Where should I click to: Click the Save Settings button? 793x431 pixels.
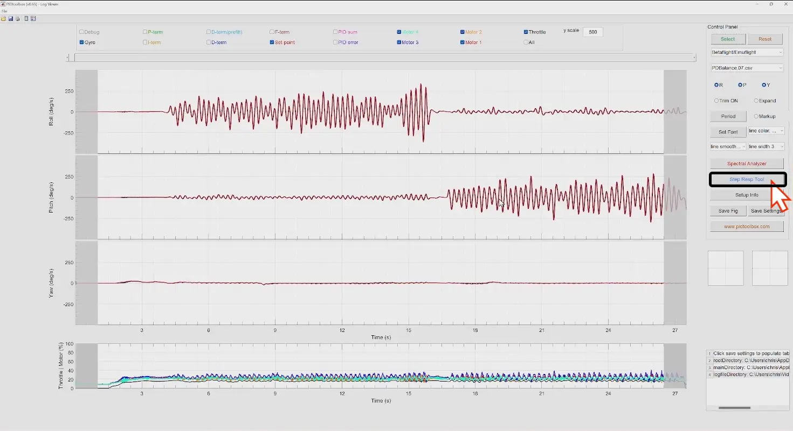click(766, 211)
